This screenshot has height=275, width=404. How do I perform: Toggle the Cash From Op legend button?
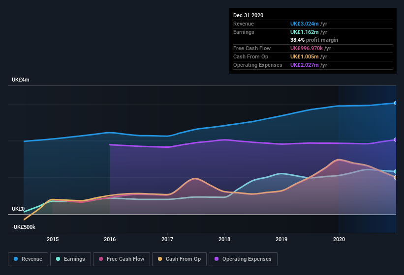[179, 259]
